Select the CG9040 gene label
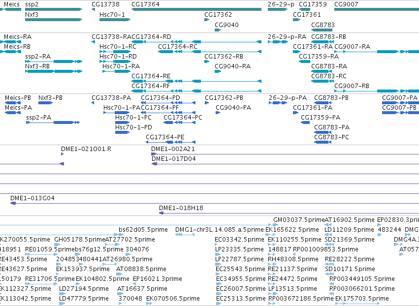The image size is (419, 306). [226, 25]
